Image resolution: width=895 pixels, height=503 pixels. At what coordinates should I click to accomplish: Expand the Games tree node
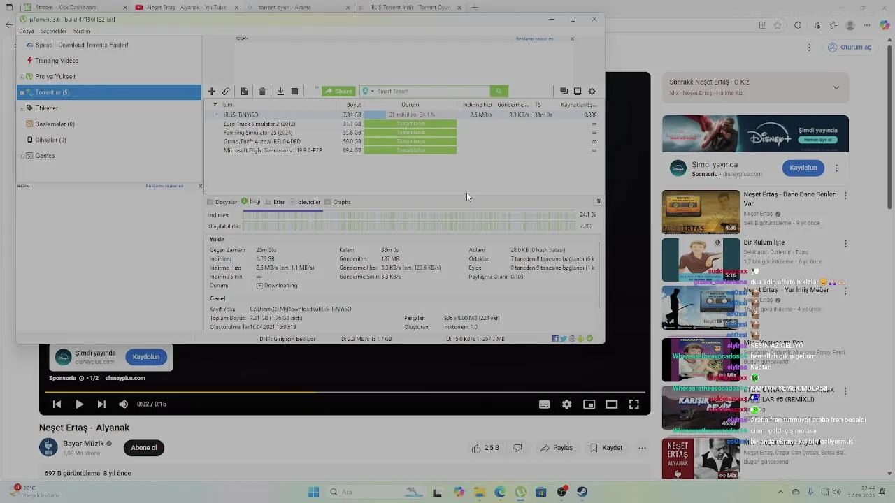tap(22, 156)
